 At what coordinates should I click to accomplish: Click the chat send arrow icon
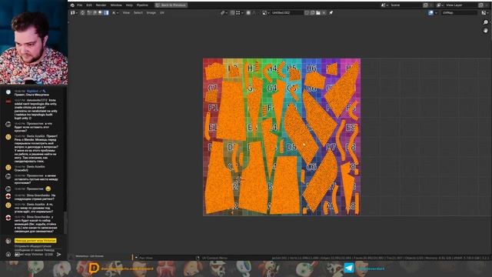58,255
